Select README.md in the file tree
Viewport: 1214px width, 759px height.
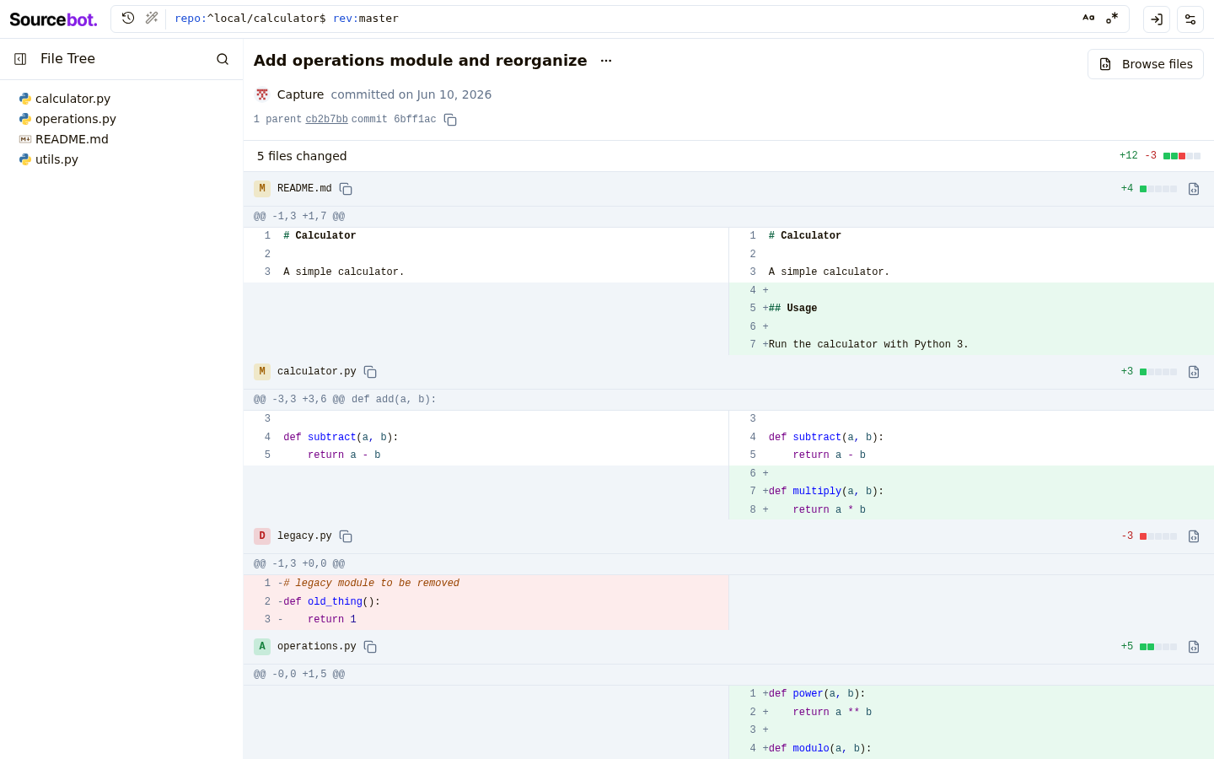click(x=72, y=139)
